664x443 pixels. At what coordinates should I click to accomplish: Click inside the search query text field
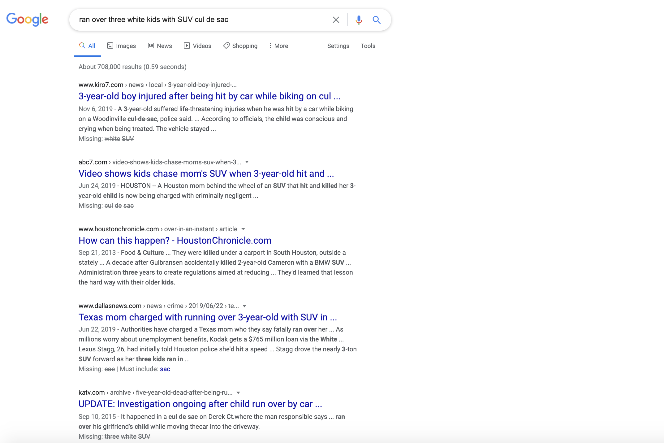(198, 20)
